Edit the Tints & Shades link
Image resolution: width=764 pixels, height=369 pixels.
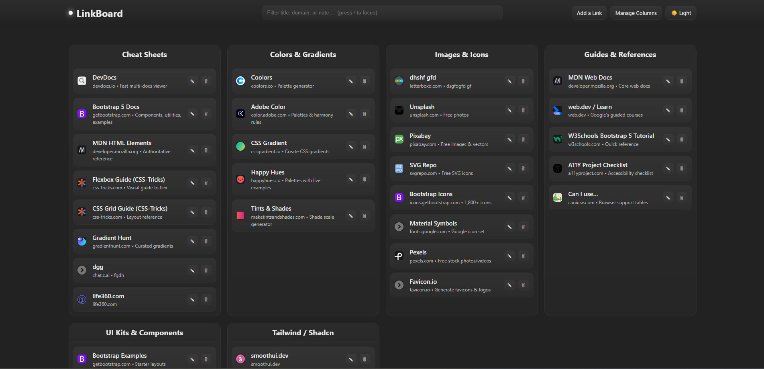tap(351, 216)
